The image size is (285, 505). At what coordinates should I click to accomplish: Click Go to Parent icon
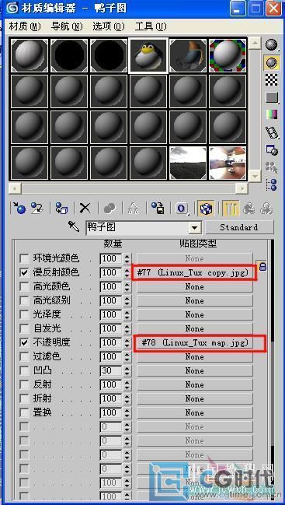249,208
